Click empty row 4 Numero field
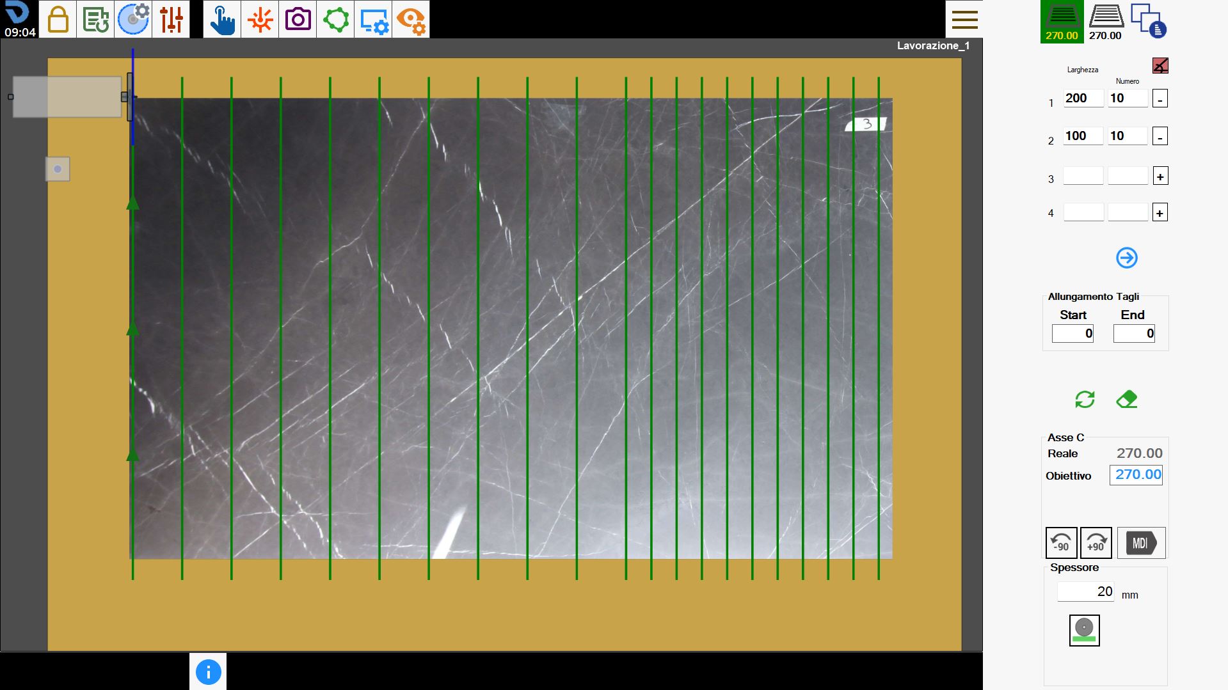 1128,212
